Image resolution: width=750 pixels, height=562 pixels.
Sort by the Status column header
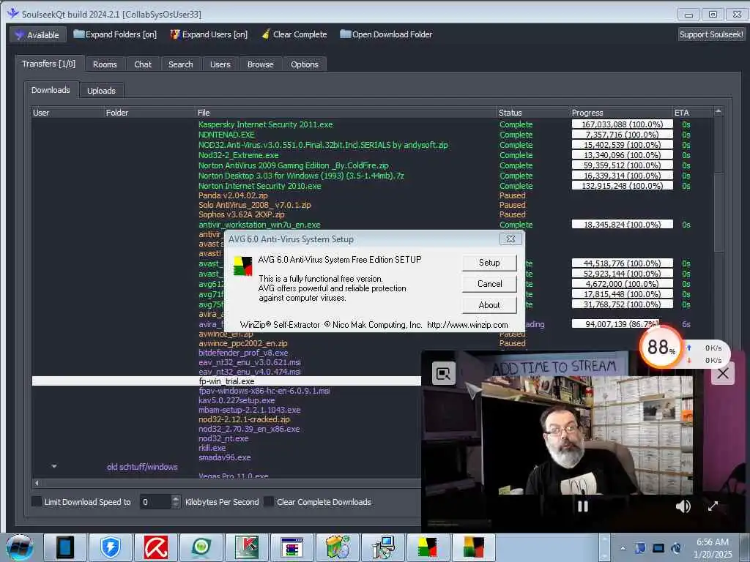tap(533, 113)
